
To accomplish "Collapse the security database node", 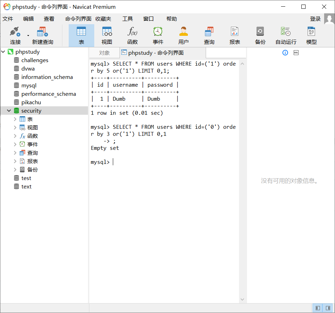I will click(x=9, y=111).
